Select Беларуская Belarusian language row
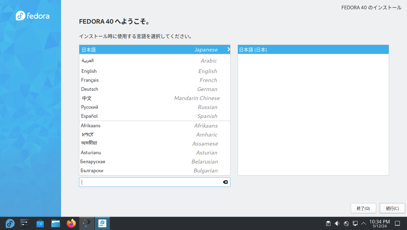Image resolution: width=407 pixels, height=230 pixels. [x=155, y=161]
